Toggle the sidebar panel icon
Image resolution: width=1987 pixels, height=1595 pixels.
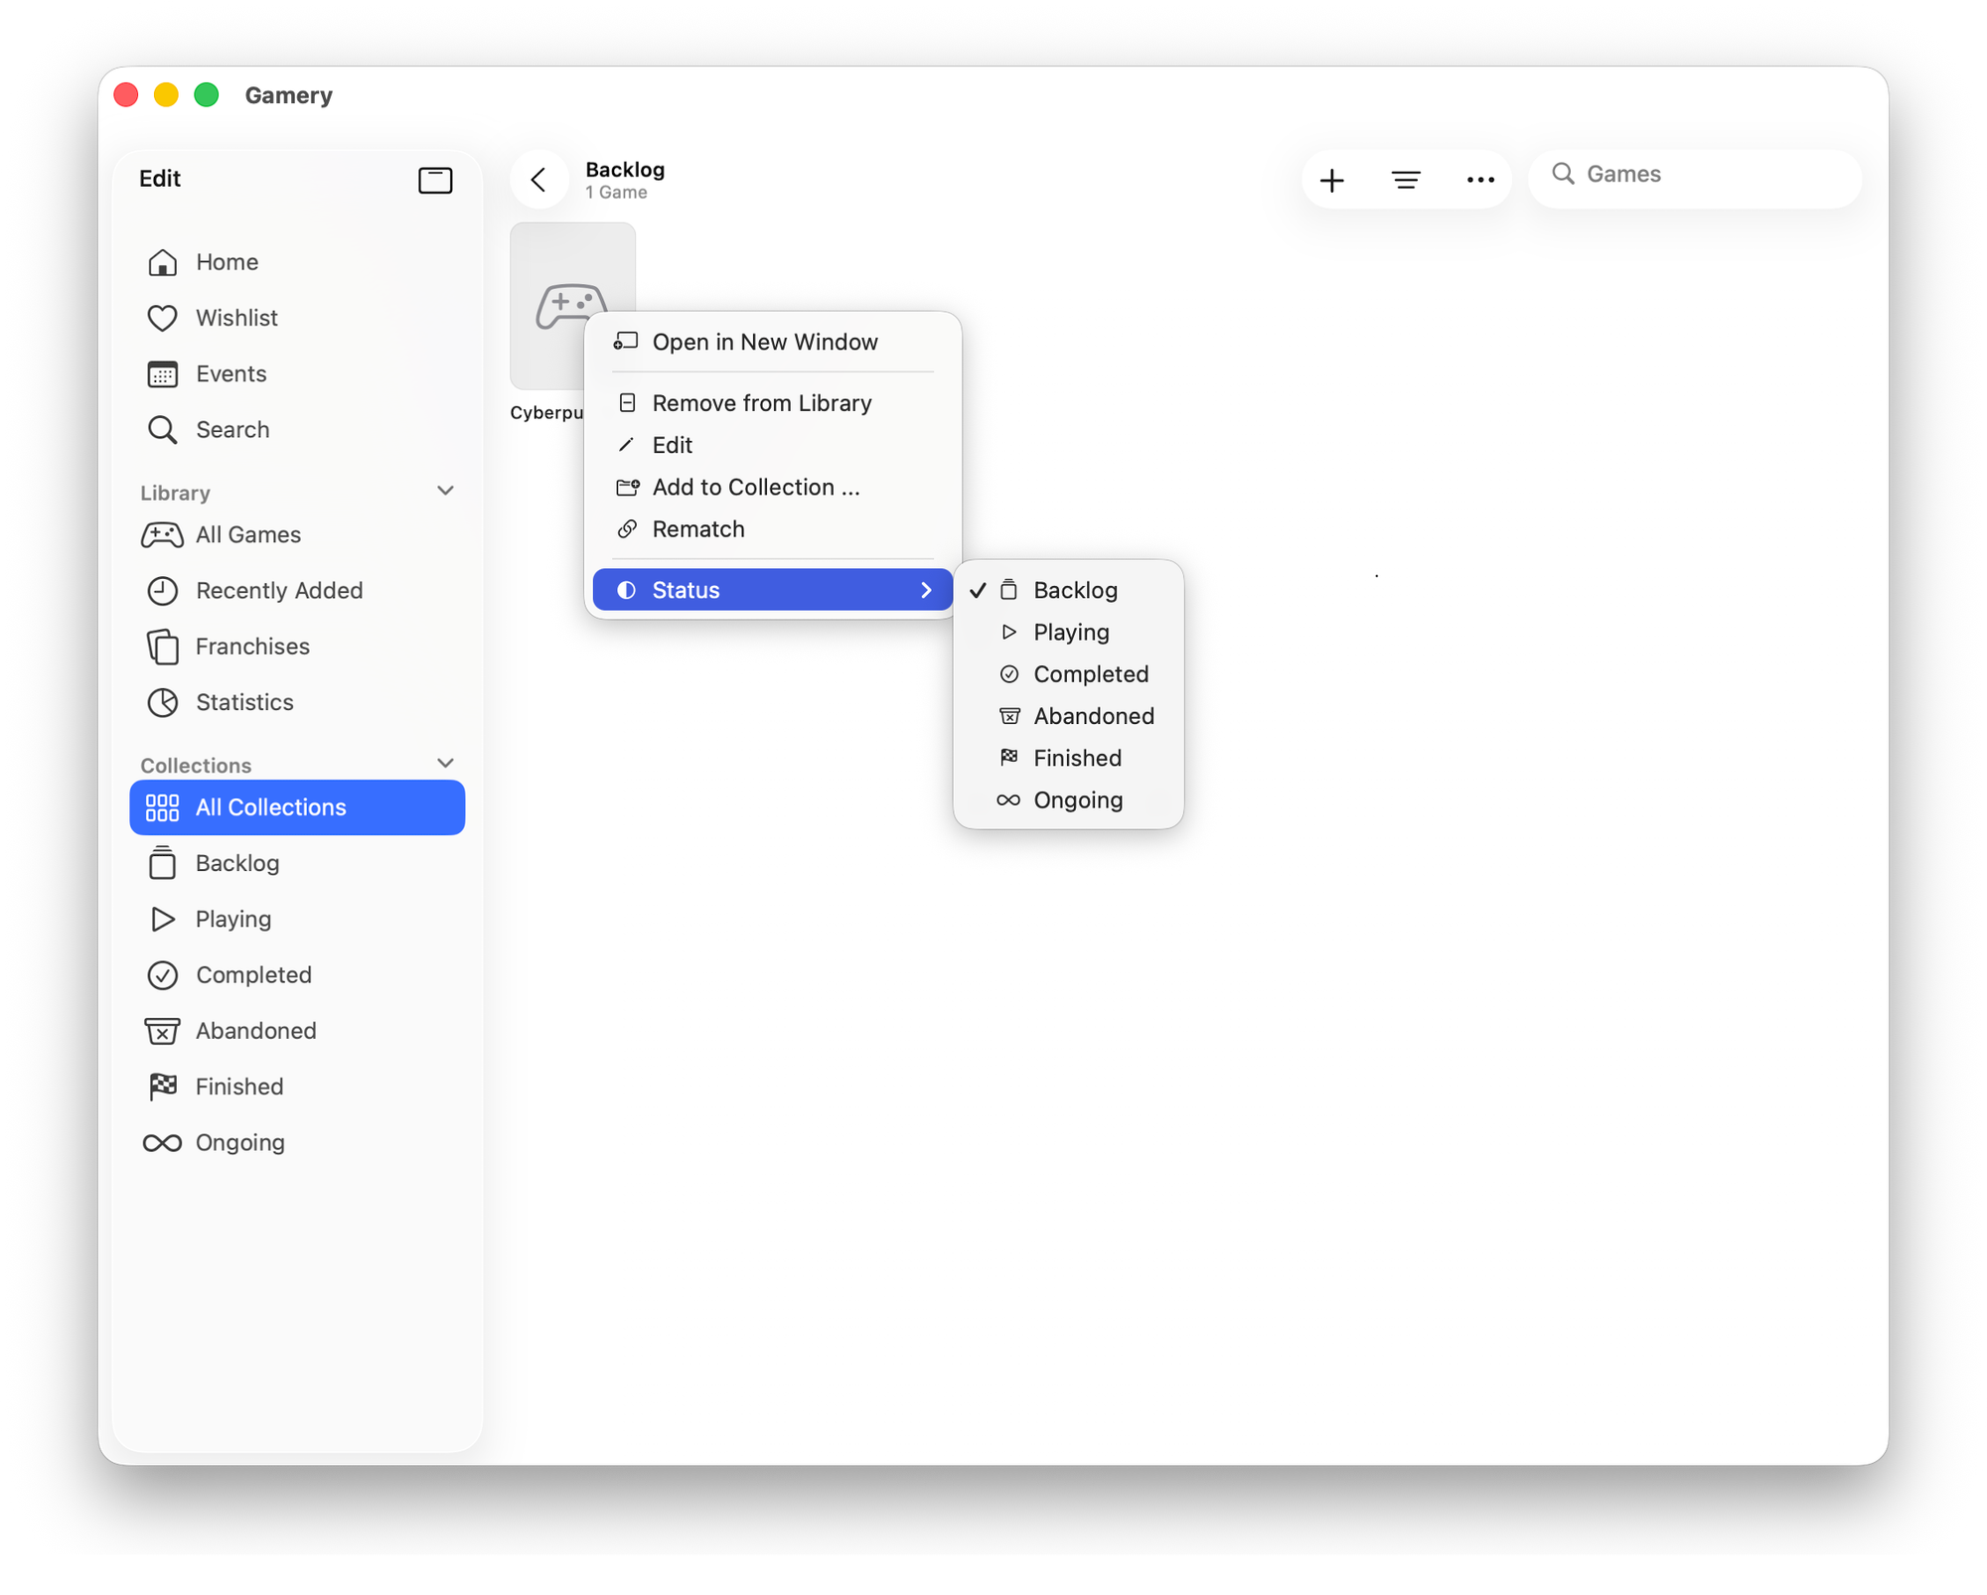click(435, 180)
